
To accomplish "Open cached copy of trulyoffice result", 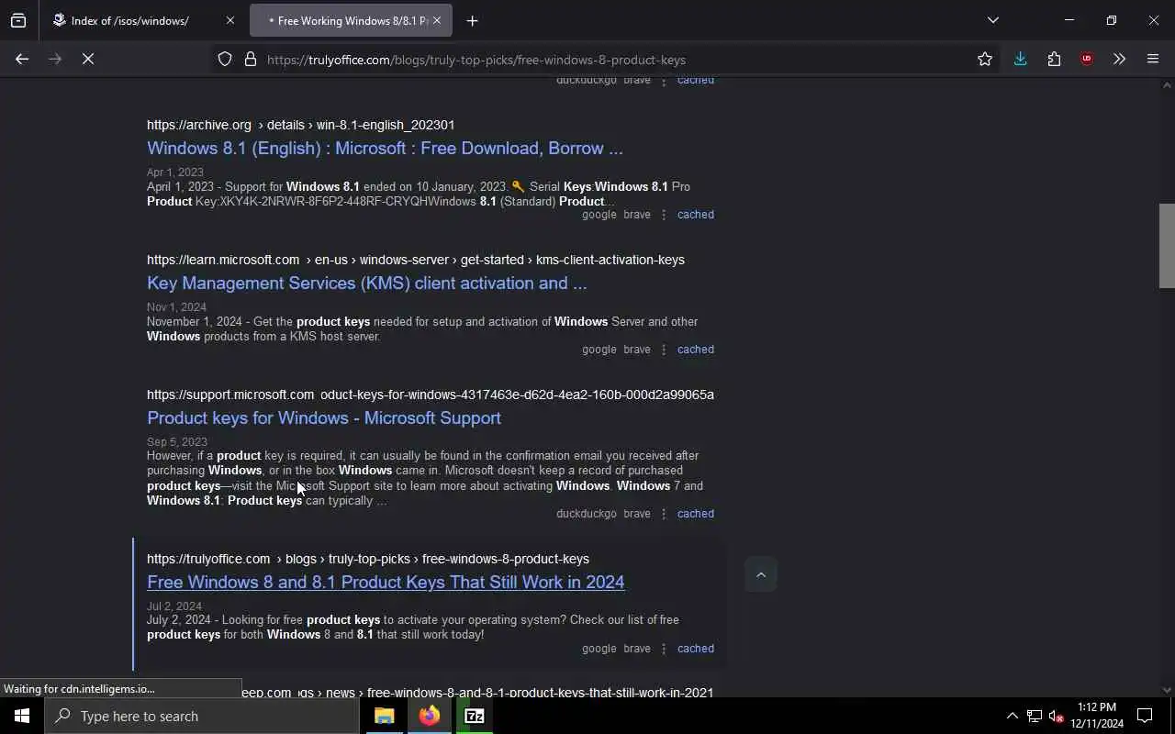I will tap(695, 649).
